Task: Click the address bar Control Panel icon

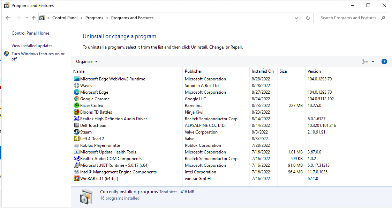Action: coord(42,18)
